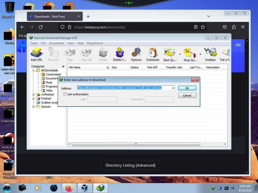Sort by the Status column header
The height and width of the screenshot is (193, 258).
[x=137, y=67]
